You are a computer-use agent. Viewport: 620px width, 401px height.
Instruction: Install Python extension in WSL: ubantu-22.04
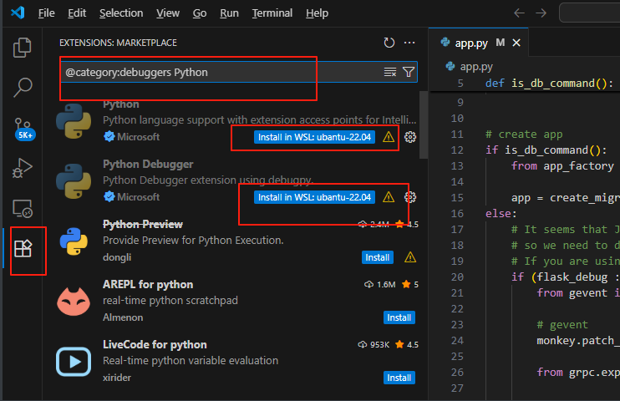(x=314, y=137)
